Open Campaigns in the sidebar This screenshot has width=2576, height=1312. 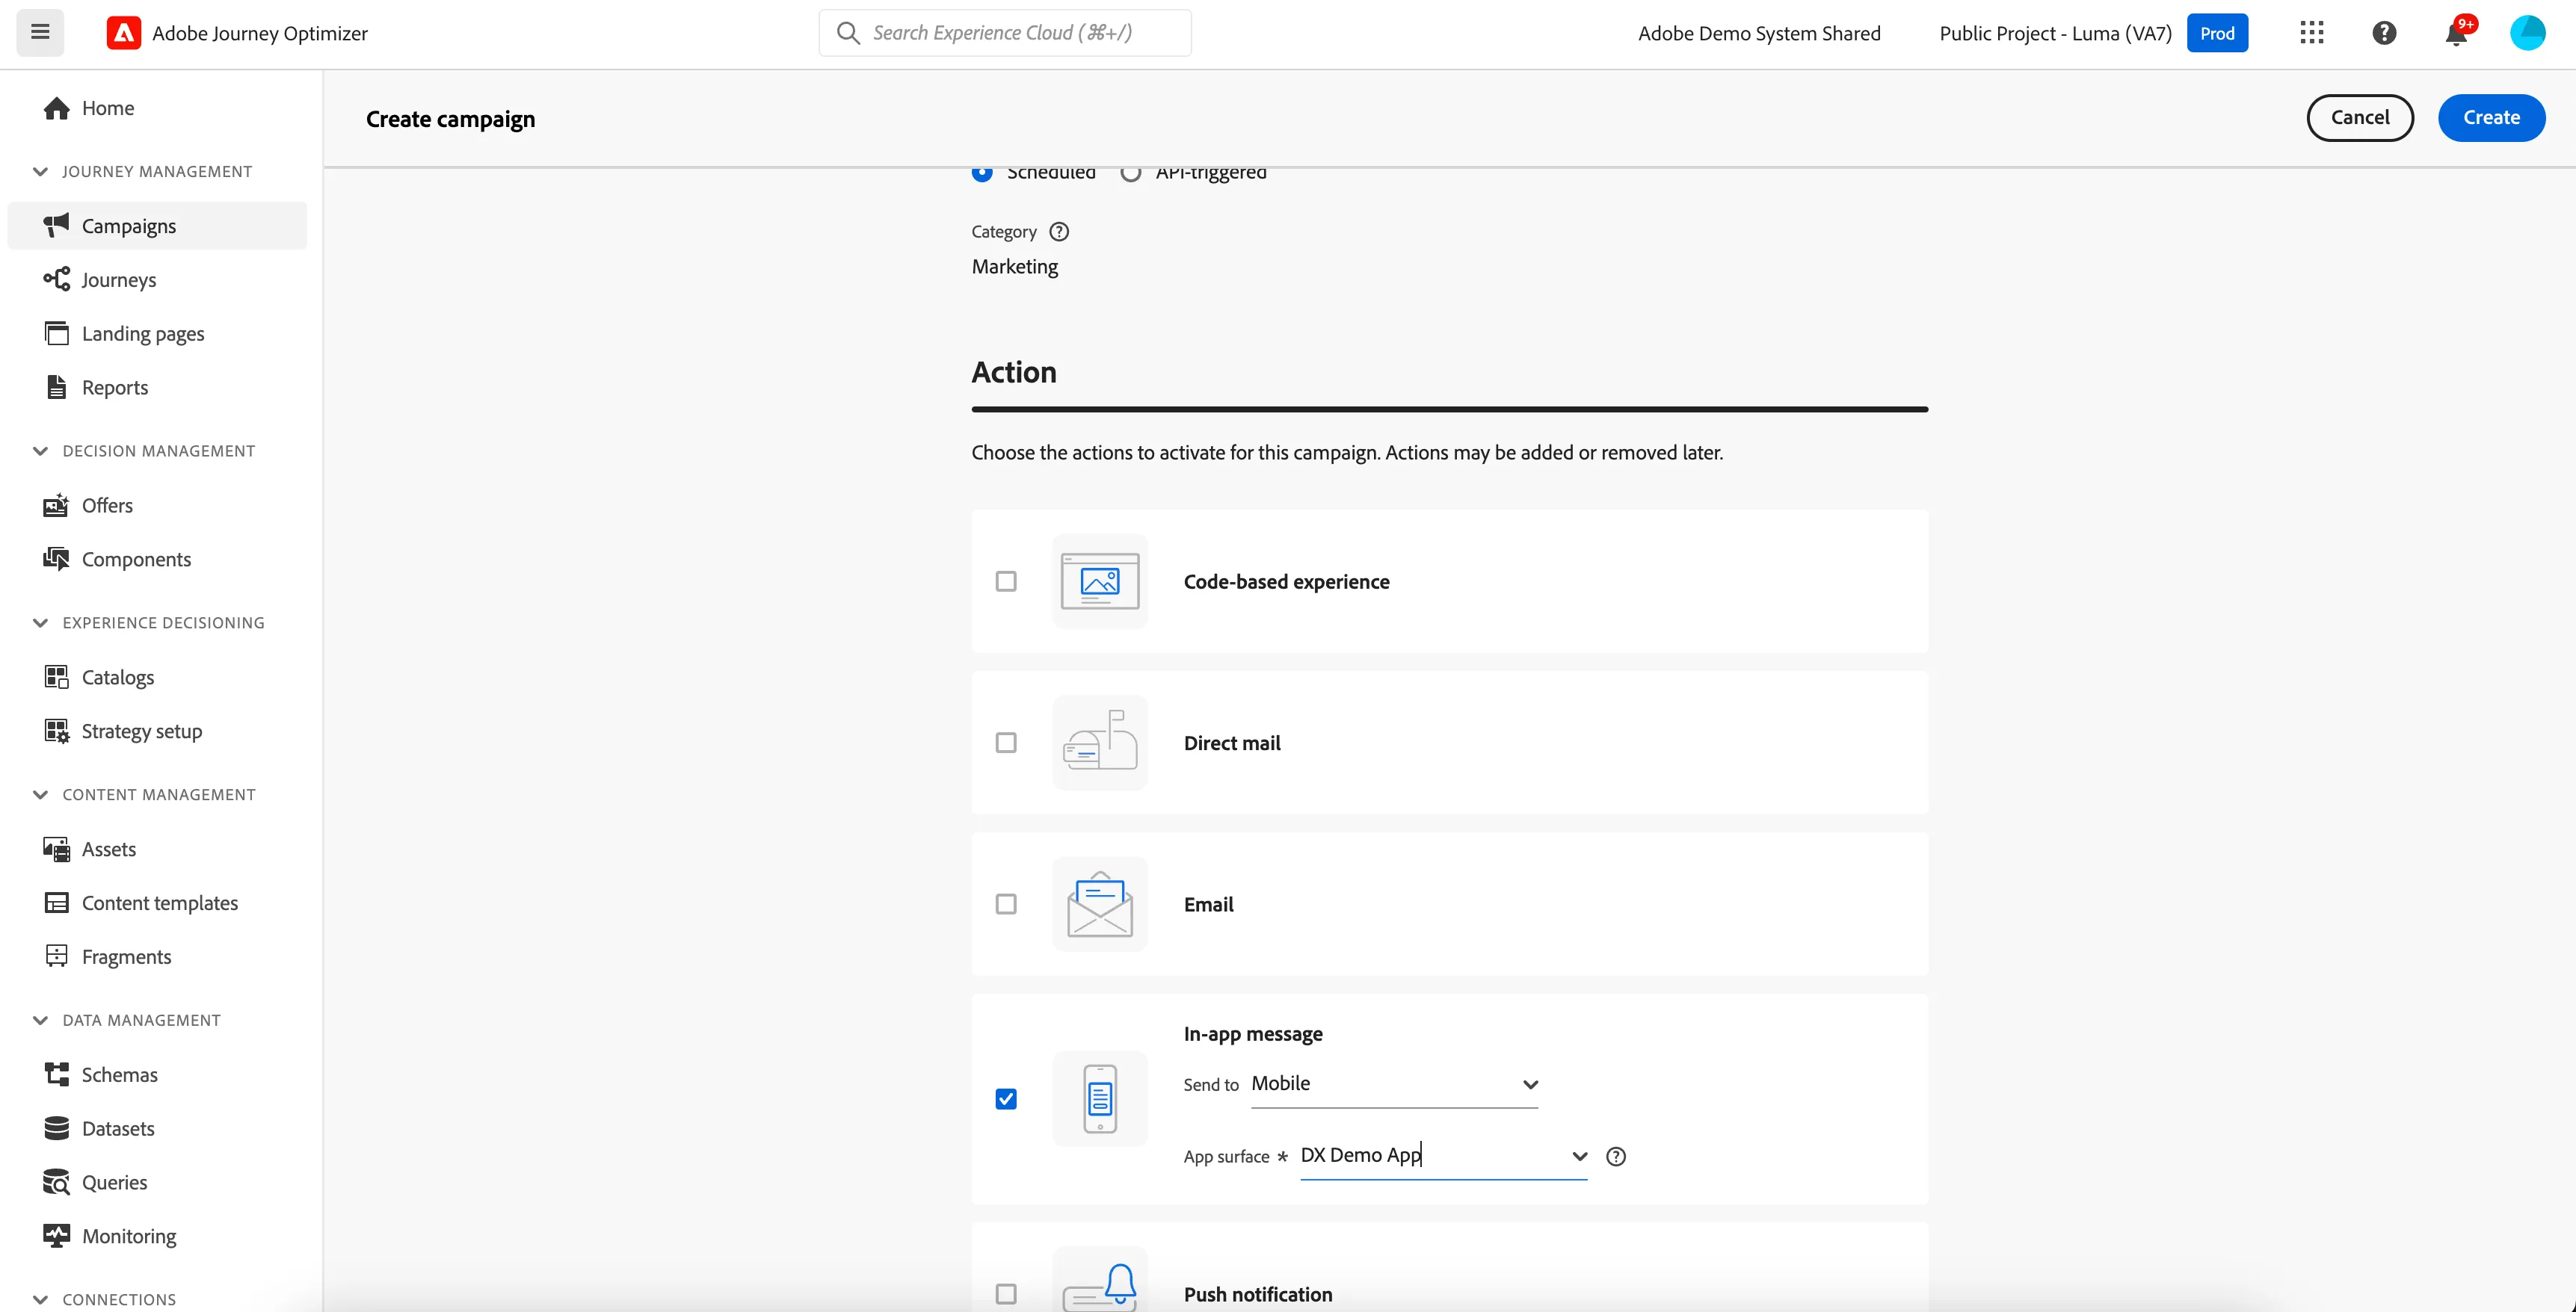click(157, 226)
